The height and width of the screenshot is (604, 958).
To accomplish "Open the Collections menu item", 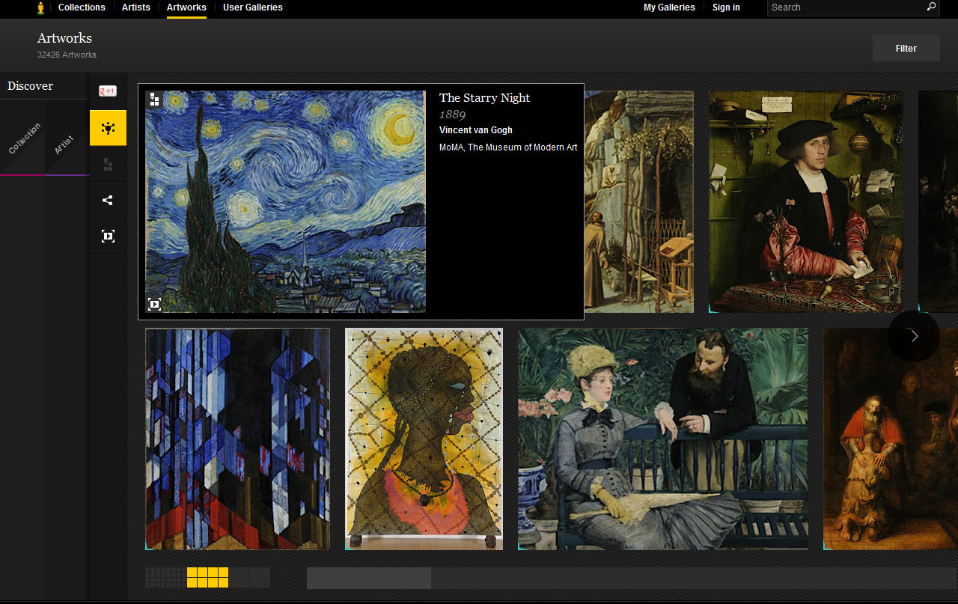I will (x=81, y=7).
